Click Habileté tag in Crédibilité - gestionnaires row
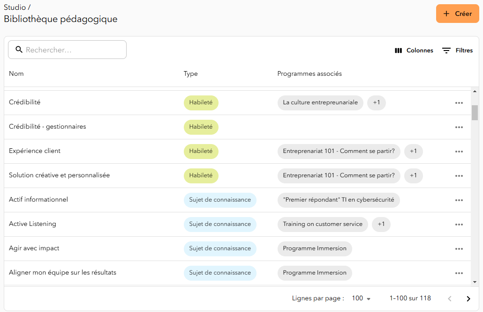This screenshot has width=483, height=312. click(x=201, y=127)
